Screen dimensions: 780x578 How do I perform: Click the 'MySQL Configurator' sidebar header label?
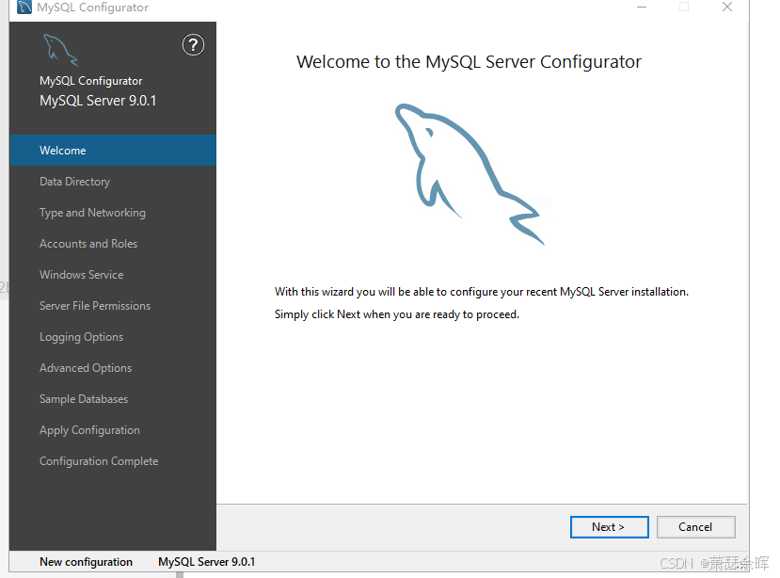pyautogui.click(x=90, y=81)
